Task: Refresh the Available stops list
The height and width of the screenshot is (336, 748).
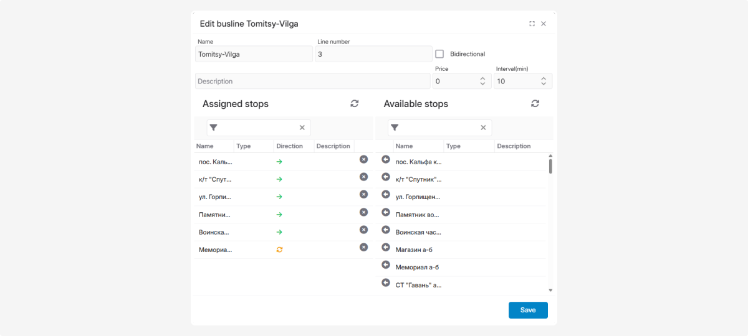Action: tap(535, 104)
